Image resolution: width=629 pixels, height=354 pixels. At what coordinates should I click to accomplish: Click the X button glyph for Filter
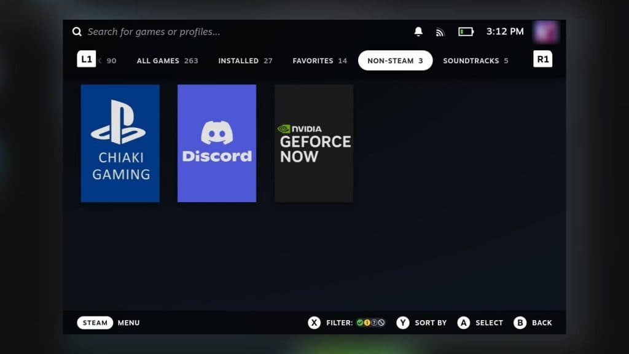[x=314, y=323]
